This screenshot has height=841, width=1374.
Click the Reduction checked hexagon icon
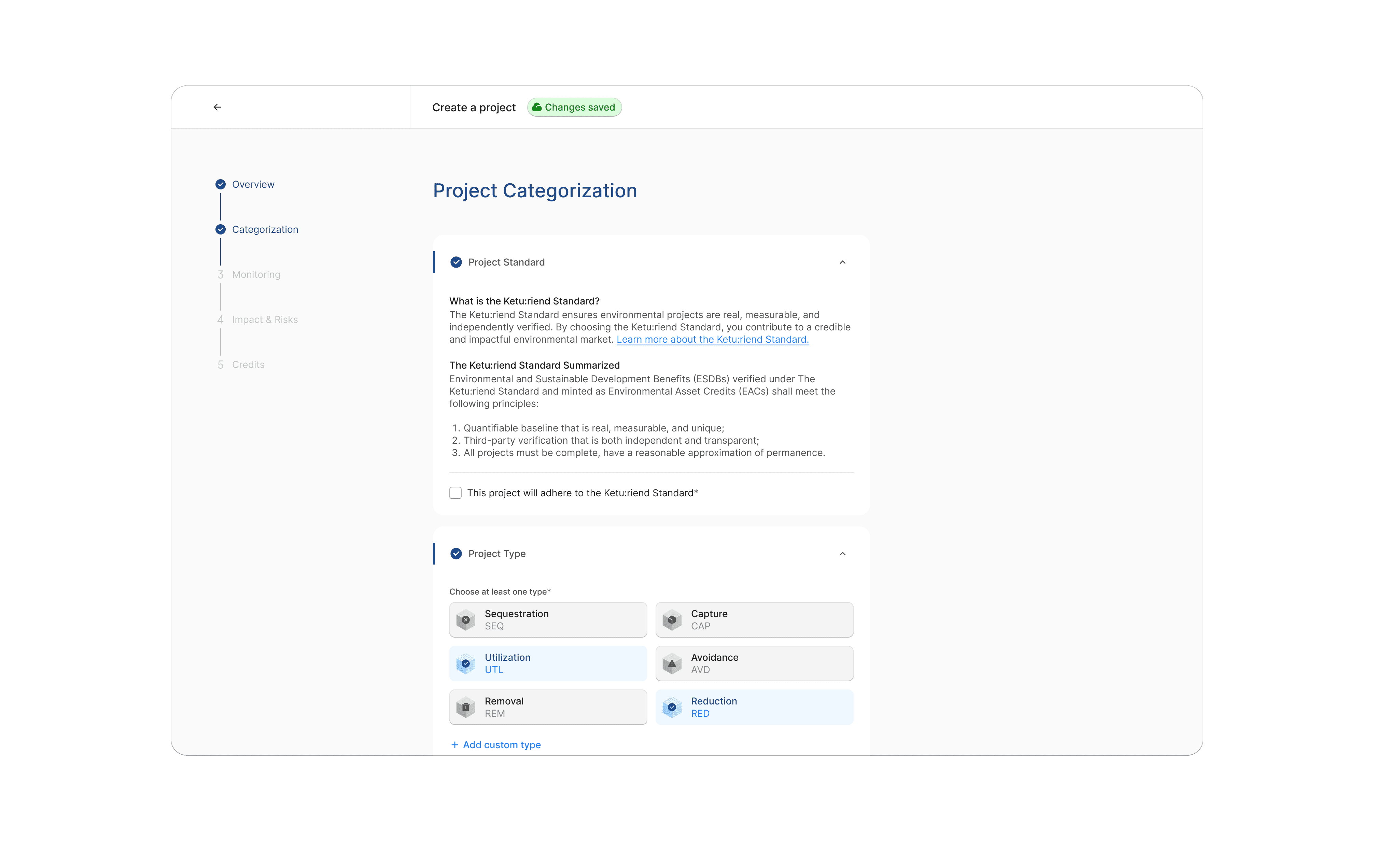pyautogui.click(x=672, y=707)
